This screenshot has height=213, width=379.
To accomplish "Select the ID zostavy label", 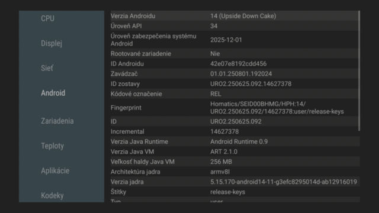I will pyautogui.click(x=125, y=84).
